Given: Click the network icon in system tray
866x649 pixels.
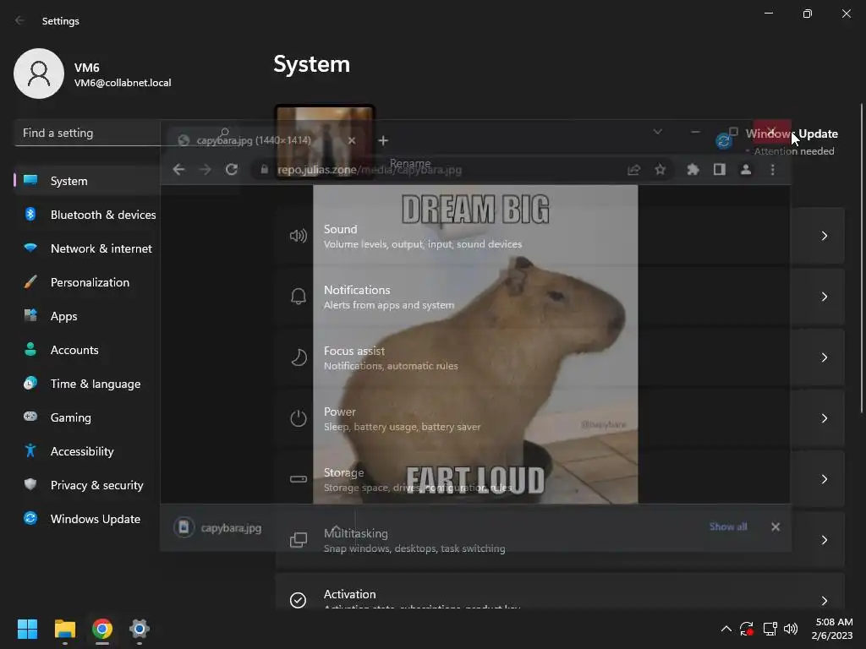Looking at the screenshot, I should tap(770, 629).
